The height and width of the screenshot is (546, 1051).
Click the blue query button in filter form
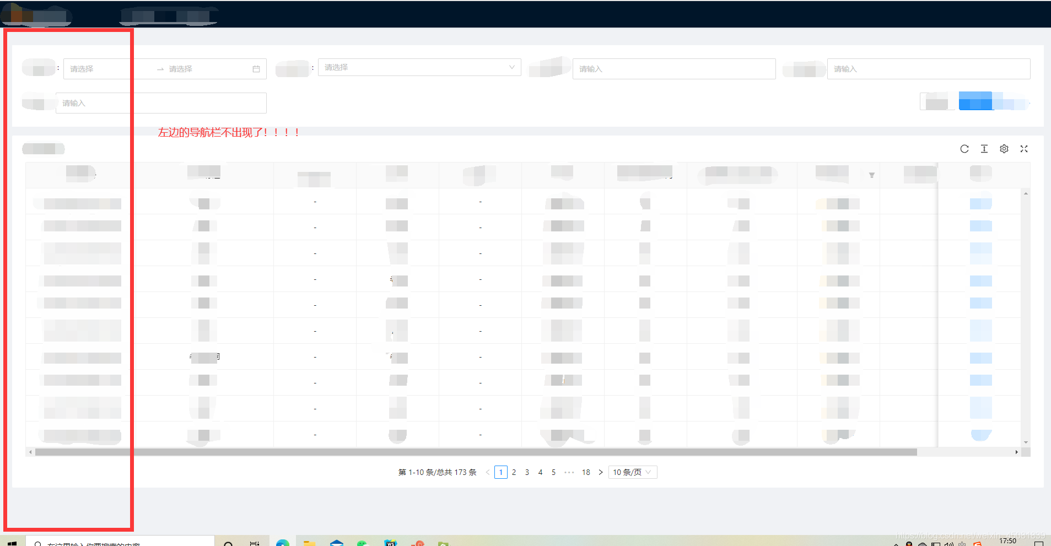coord(975,101)
